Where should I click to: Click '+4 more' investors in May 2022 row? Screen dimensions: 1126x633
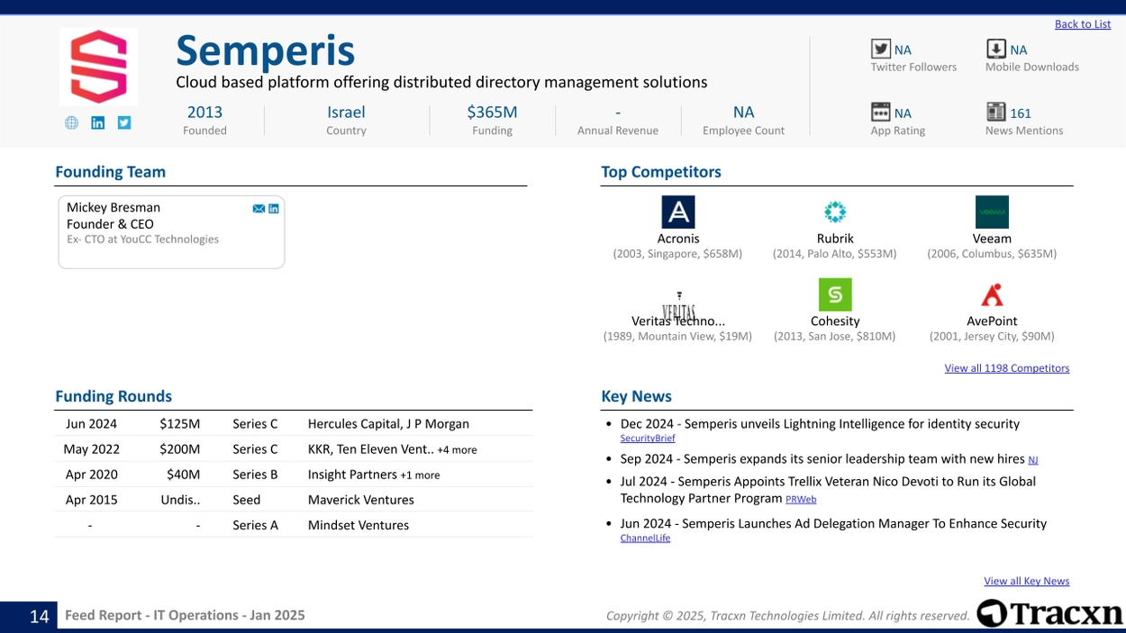pos(457,450)
